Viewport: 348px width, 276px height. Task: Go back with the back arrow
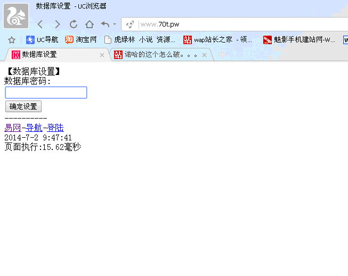point(40,24)
